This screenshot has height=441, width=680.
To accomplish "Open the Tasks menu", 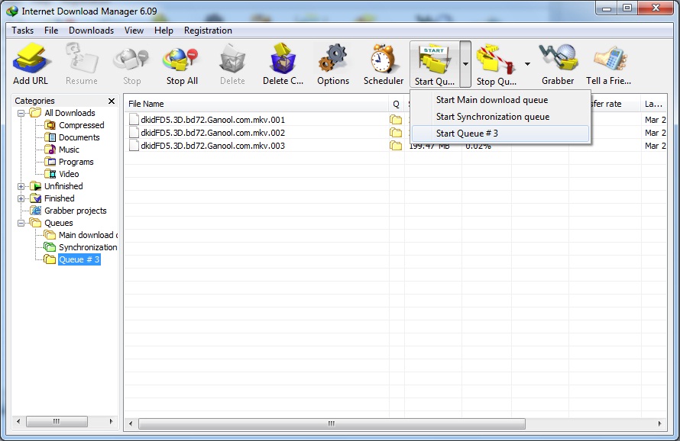I will [23, 31].
